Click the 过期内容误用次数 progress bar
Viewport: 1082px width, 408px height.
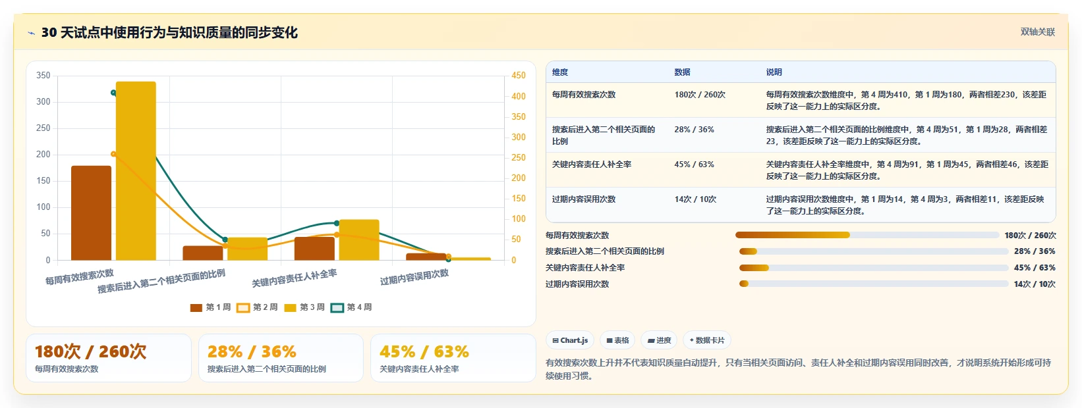tap(874, 284)
